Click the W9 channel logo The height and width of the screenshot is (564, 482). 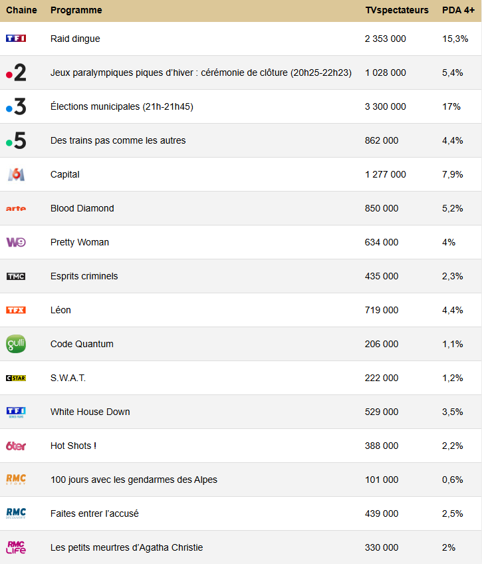(16, 242)
